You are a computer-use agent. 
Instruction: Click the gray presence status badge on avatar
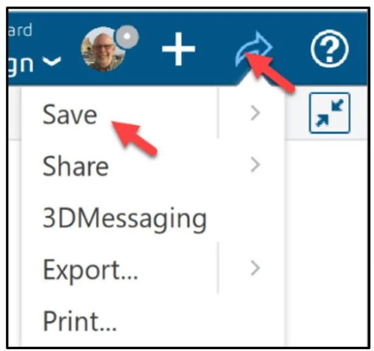tap(127, 37)
